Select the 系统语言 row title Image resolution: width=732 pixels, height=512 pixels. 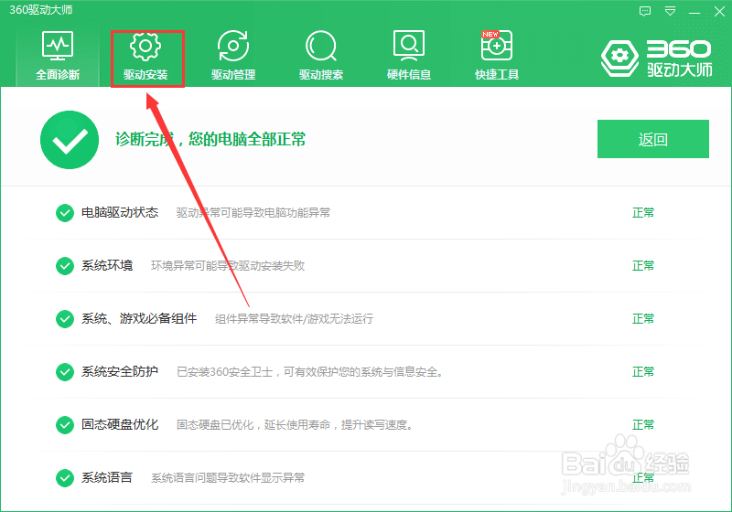[x=107, y=477]
